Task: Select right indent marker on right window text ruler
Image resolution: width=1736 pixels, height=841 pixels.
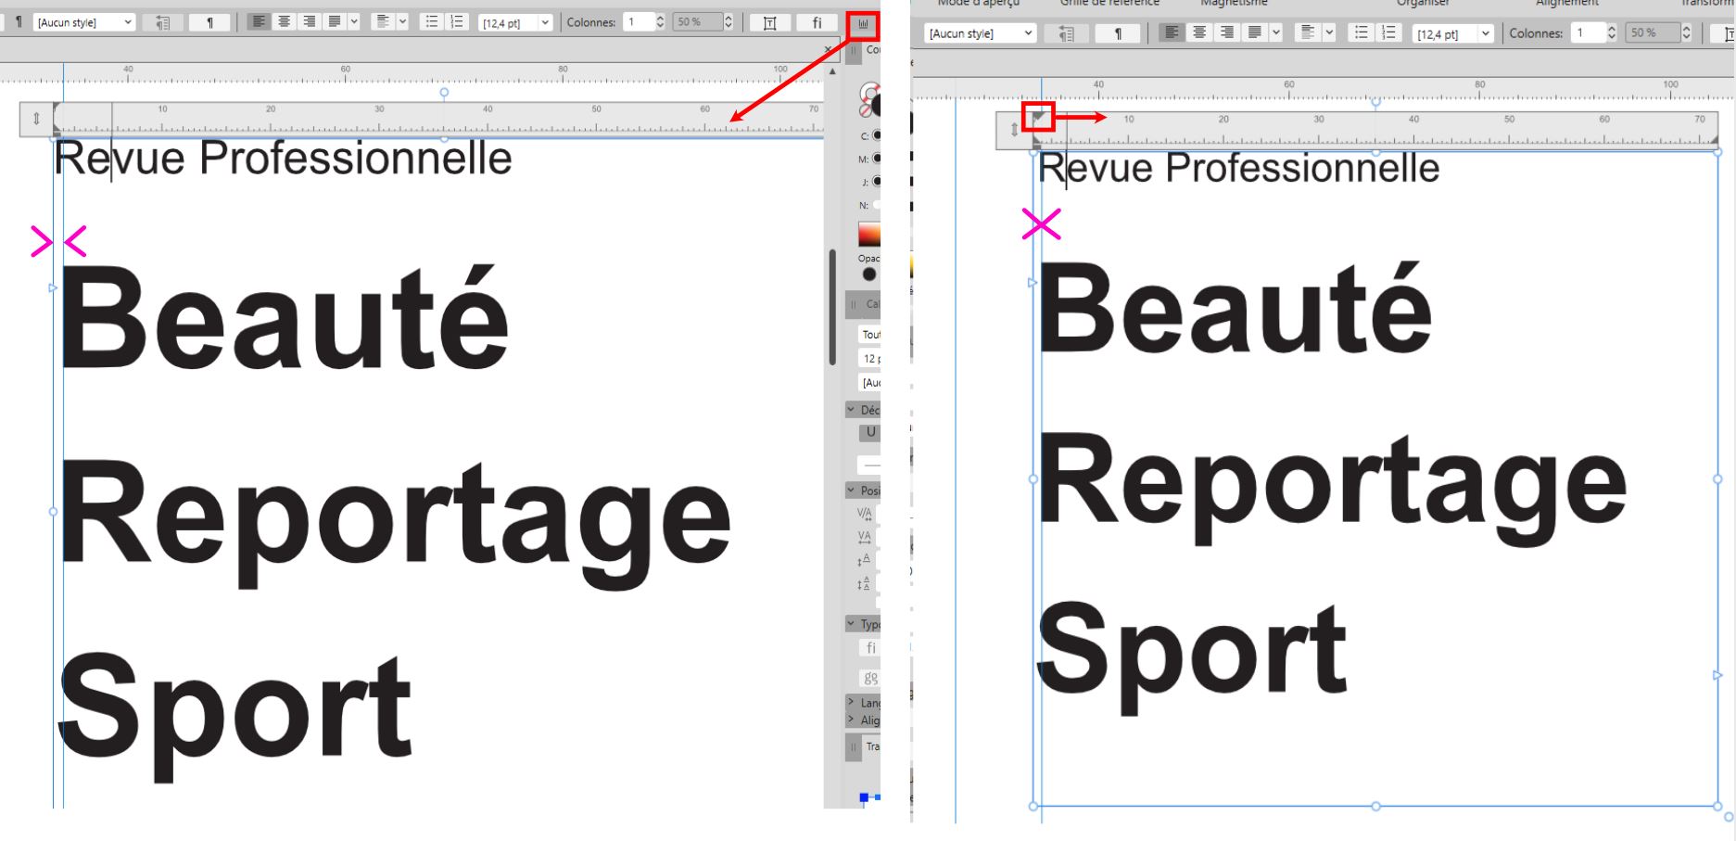Action: point(1714,139)
